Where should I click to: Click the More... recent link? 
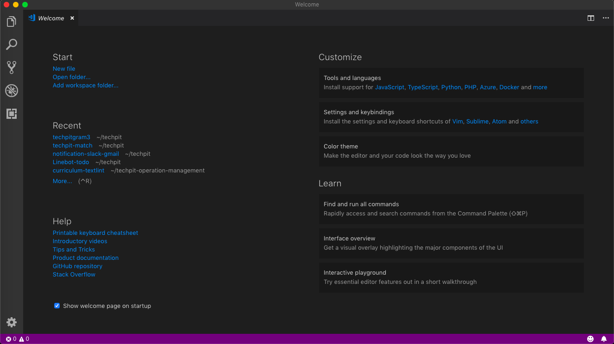point(63,181)
